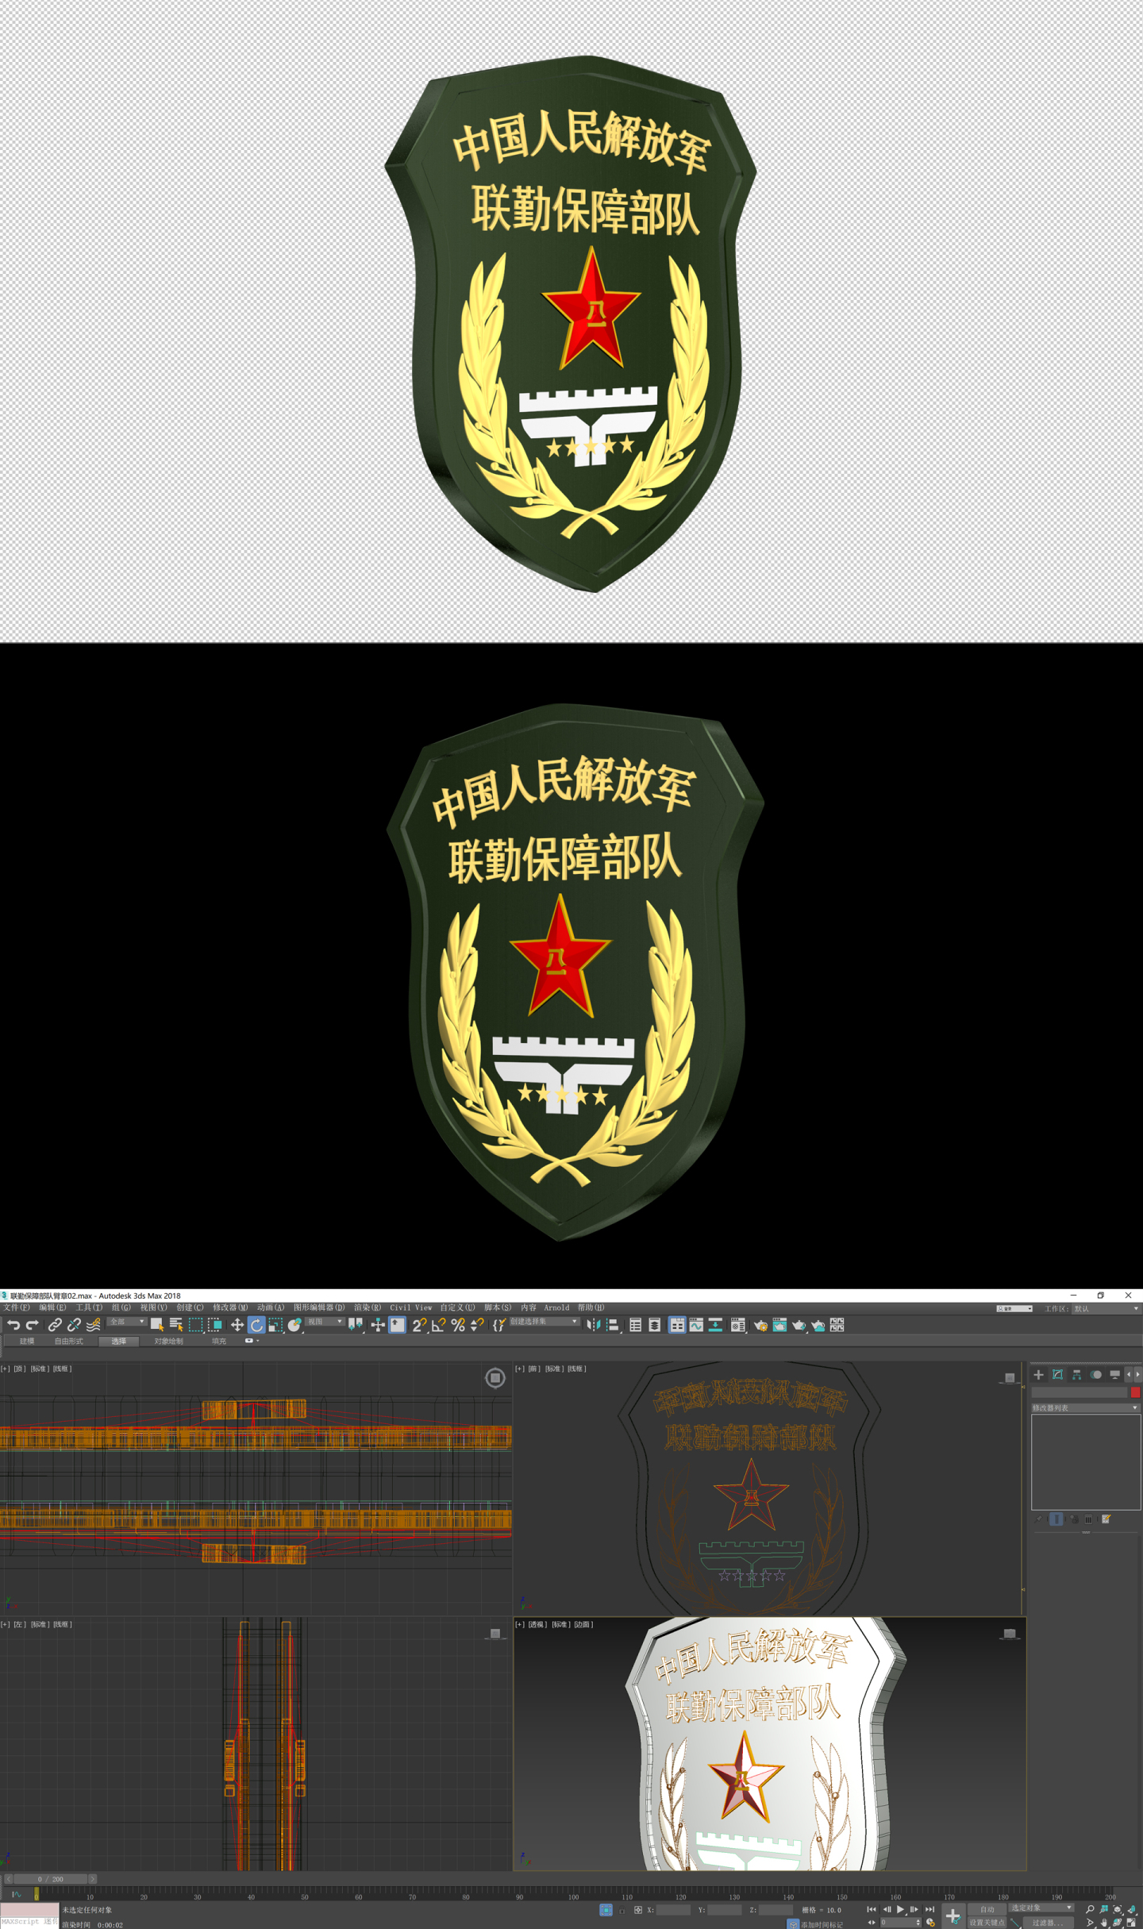The image size is (1143, 1929).
Task: Toggle Angle Snap icon
Action: coord(438,1325)
